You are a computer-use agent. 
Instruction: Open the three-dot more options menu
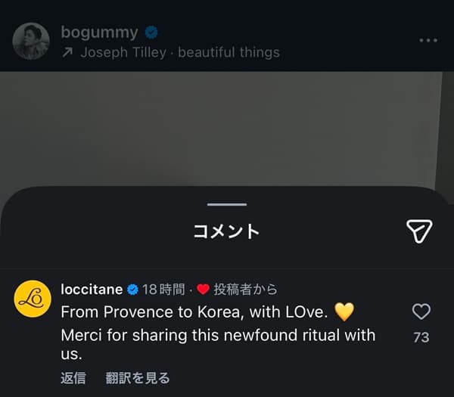click(428, 40)
